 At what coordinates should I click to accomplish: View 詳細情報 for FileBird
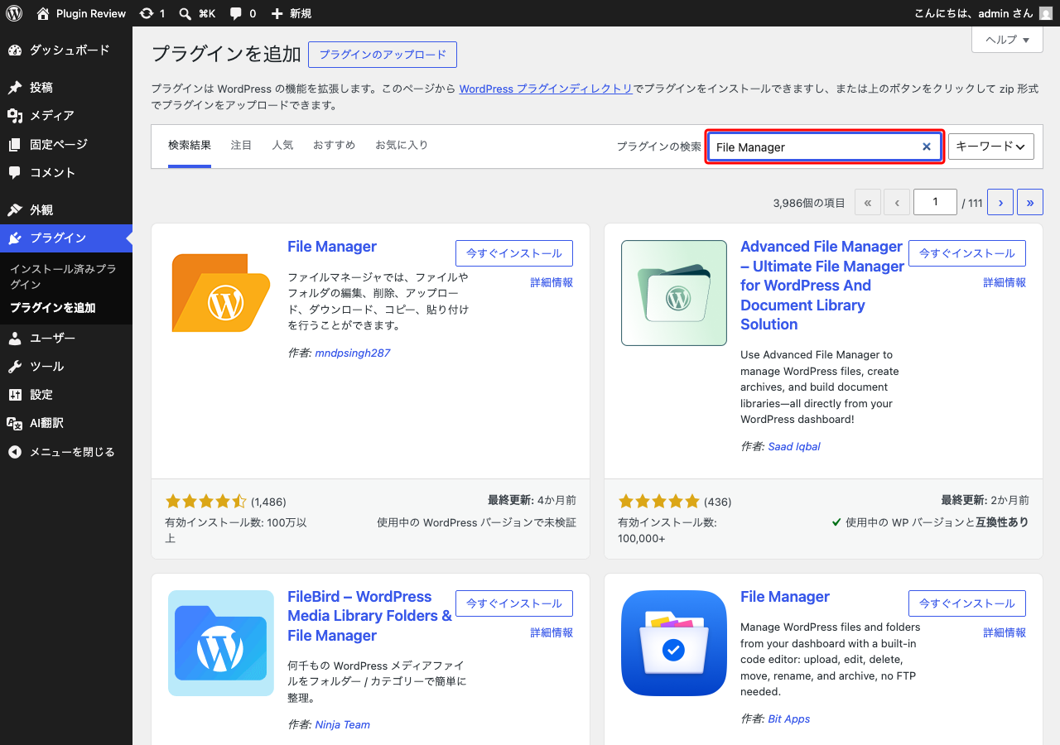pos(552,632)
